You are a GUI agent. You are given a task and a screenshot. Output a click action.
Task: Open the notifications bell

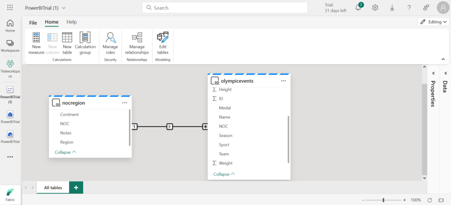pos(359,8)
